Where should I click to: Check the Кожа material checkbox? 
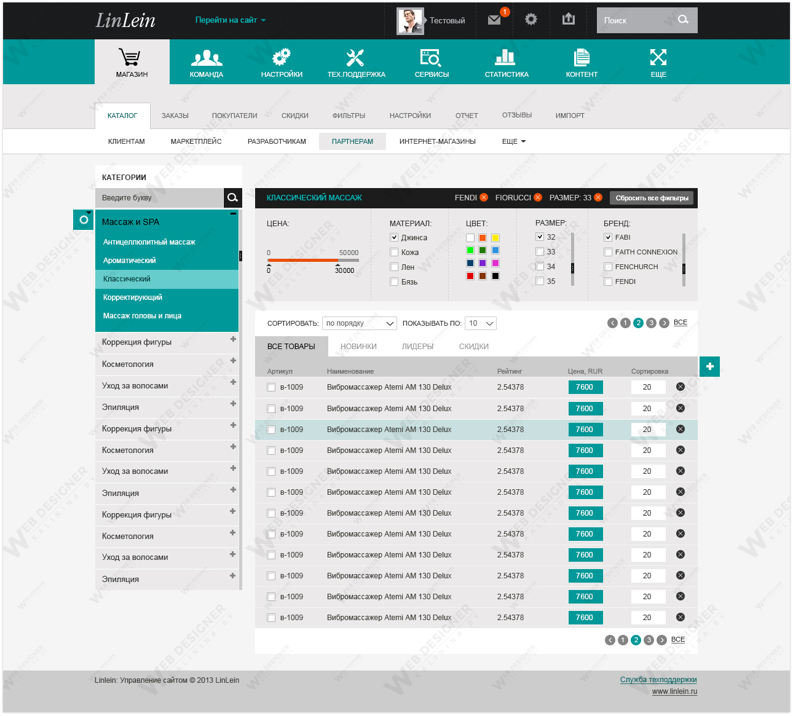(394, 252)
